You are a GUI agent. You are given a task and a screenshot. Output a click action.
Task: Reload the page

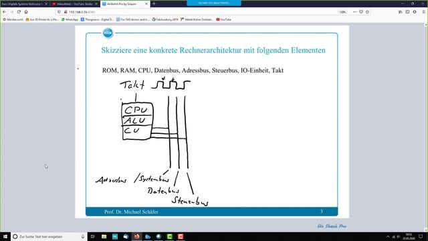click(x=19, y=12)
